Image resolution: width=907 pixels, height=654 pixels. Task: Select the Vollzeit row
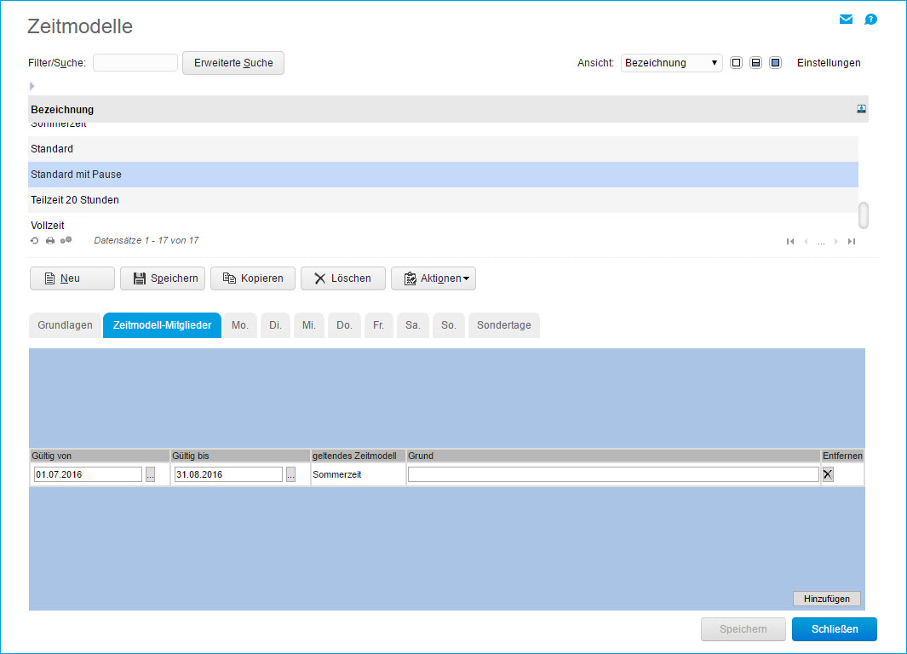443,225
